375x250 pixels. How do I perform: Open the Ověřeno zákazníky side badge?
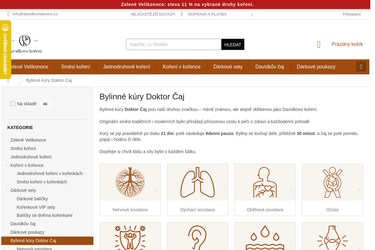point(5,50)
